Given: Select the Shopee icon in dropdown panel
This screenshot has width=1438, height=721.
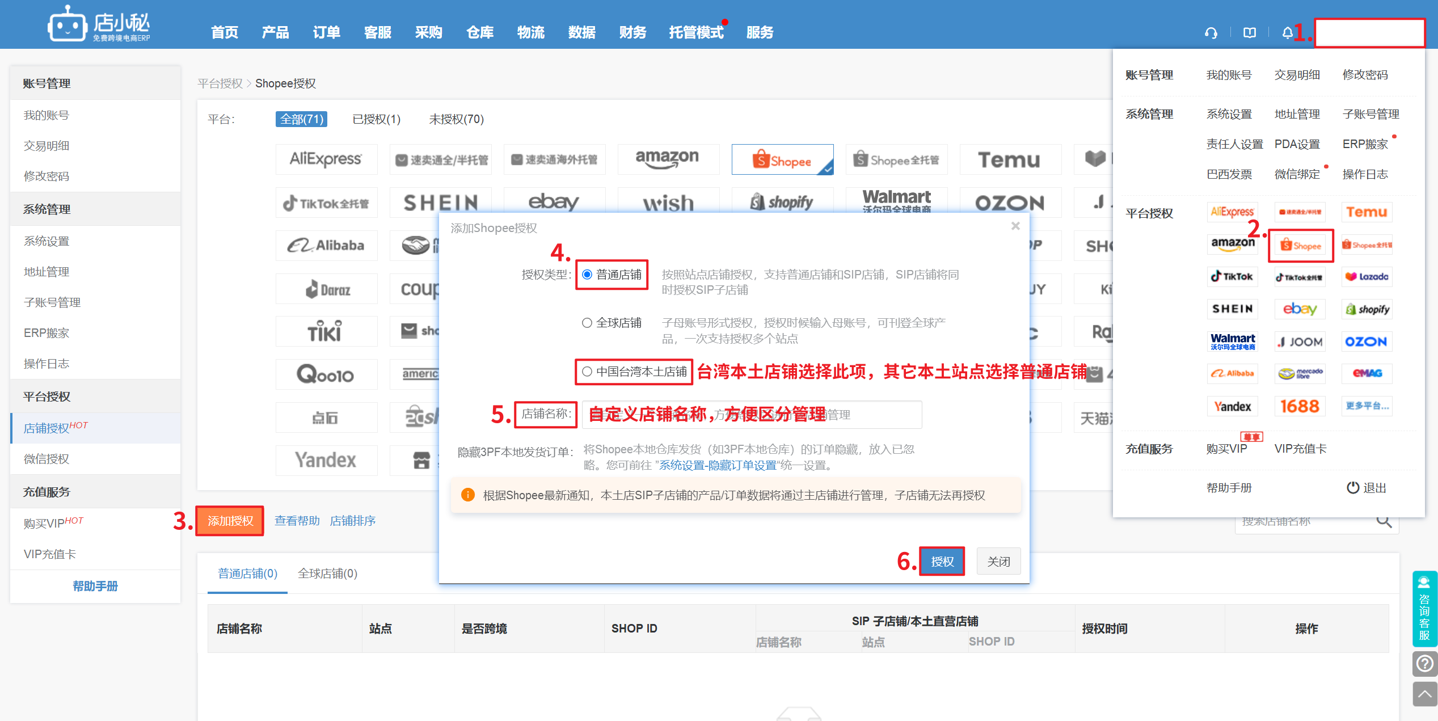Looking at the screenshot, I should 1301,246.
